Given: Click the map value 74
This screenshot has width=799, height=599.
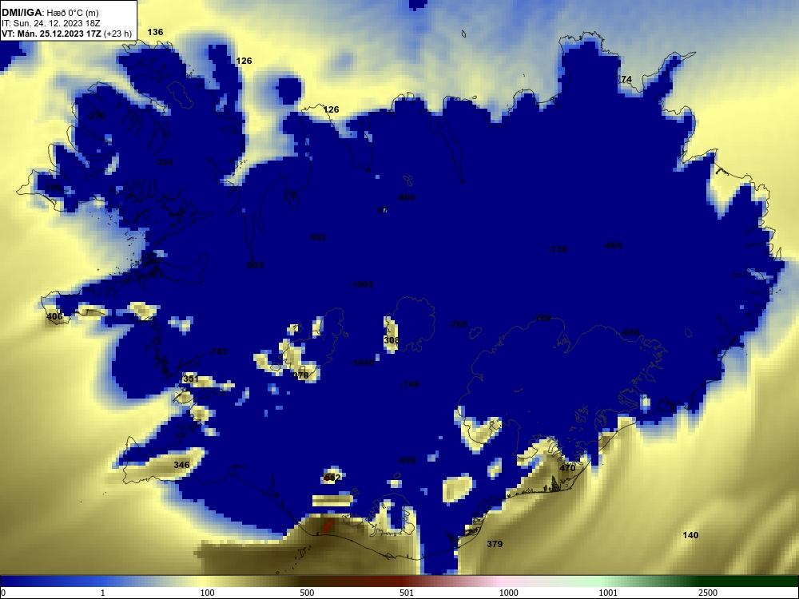Looking at the screenshot, I should (x=626, y=79).
